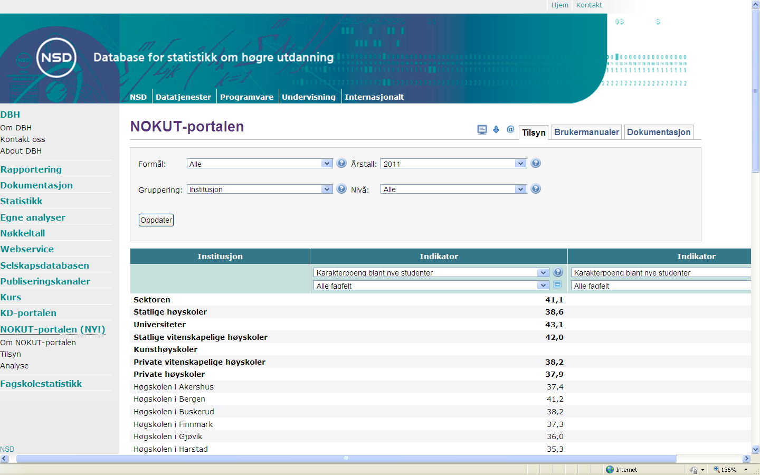Open the DBH sidebar heading
Image resolution: width=760 pixels, height=475 pixels.
[x=10, y=115]
